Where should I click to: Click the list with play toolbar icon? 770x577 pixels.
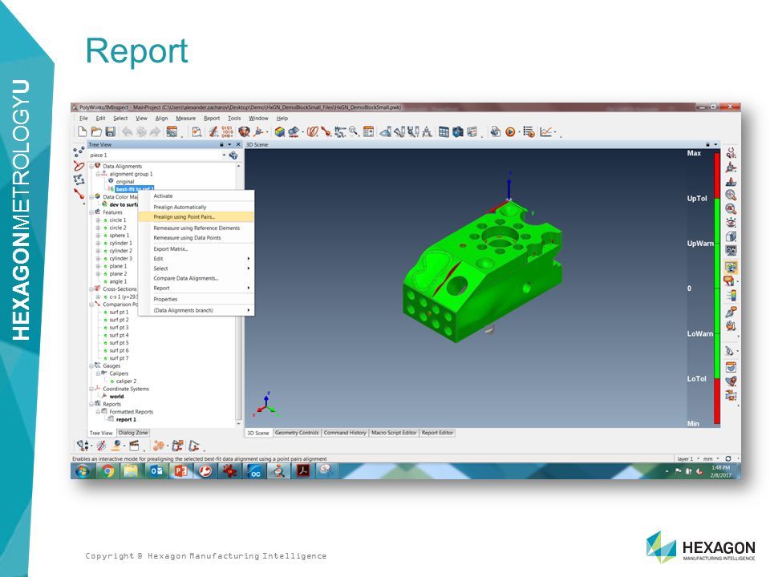(529, 131)
